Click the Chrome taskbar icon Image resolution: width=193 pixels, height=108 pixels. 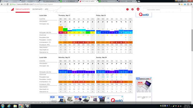(21, 106)
